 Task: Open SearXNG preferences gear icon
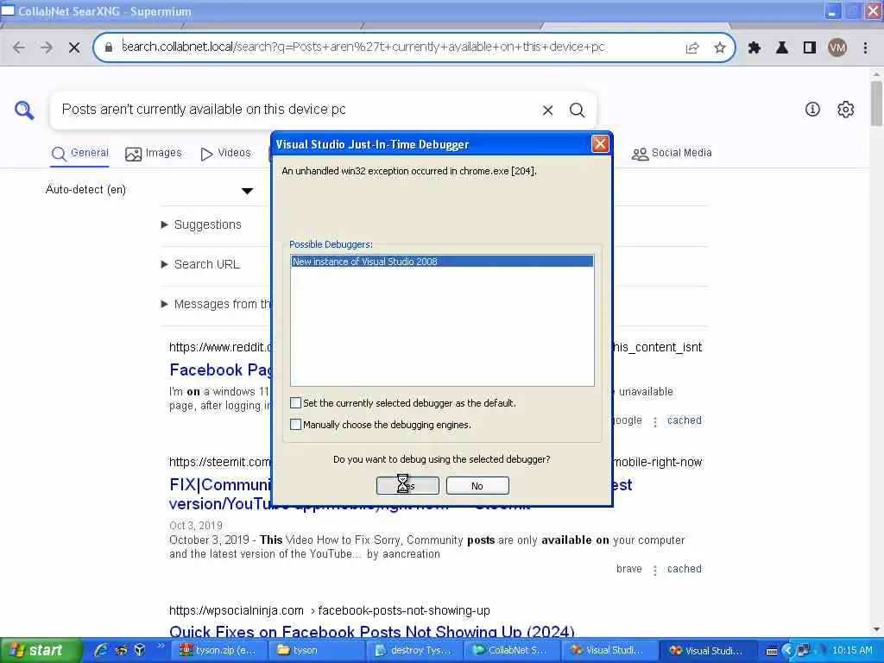coord(846,110)
